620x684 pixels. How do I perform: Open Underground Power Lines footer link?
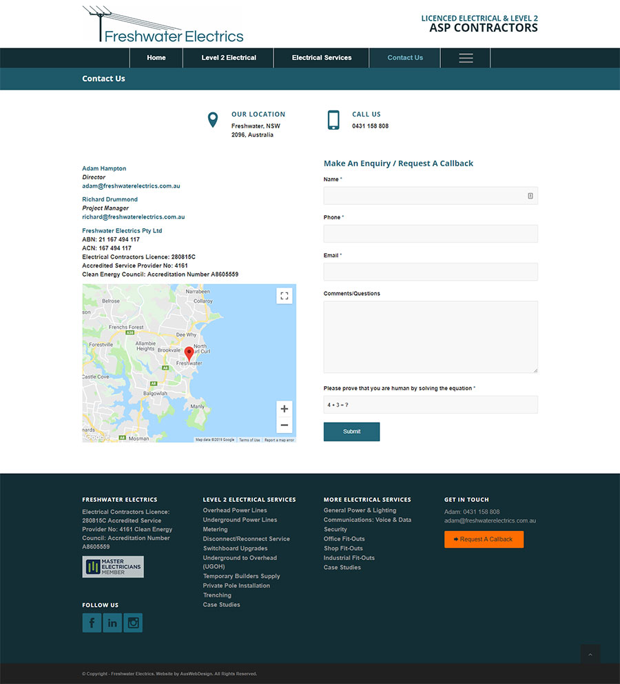pyautogui.click(x=240, y=520)
